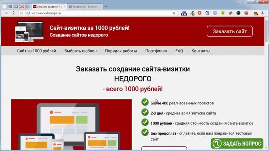Click the black circular lens extension icon
The height and width of the screenshot is (151, 269).
point(238,13)
